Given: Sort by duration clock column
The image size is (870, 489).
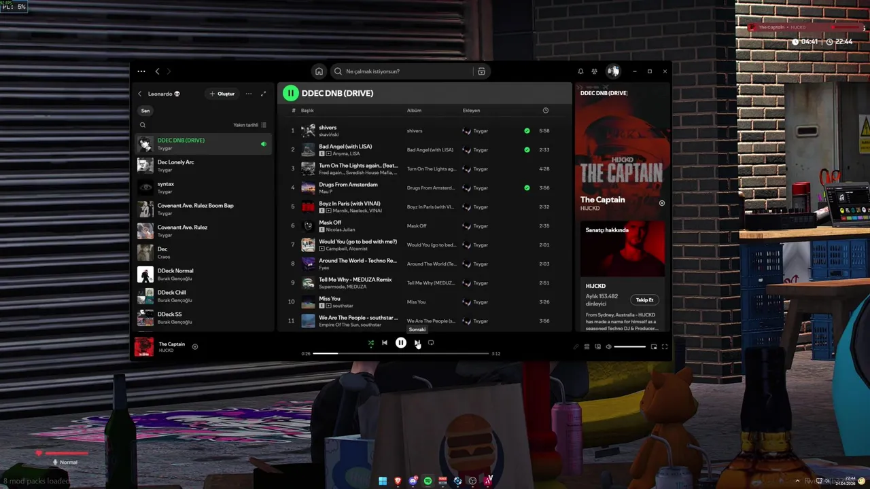Looking at the screenshot, I should click(x=545, y=111).
